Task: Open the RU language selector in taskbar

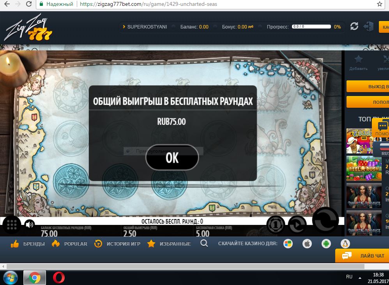Action: [x=349, y=276]
